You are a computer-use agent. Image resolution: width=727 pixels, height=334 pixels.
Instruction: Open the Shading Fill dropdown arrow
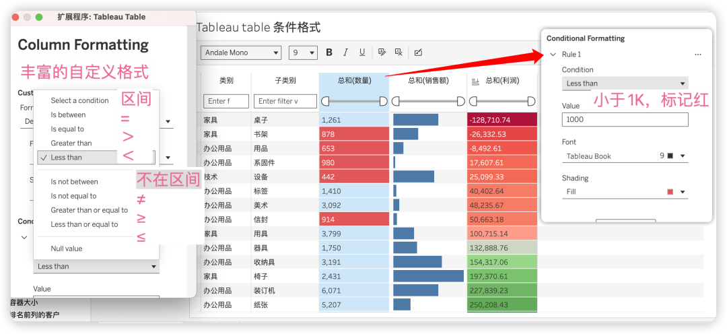tap(683, 192)
